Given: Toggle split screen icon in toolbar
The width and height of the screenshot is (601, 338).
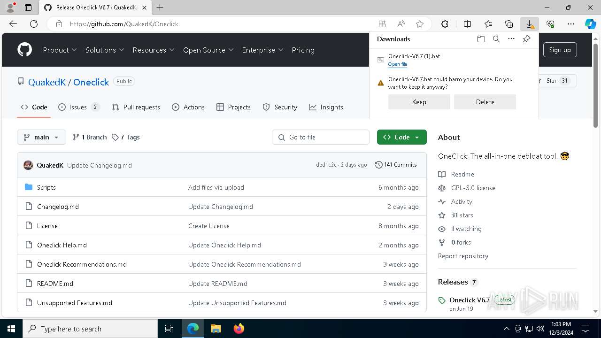Looking at the screenshot, I should point(467,24).
